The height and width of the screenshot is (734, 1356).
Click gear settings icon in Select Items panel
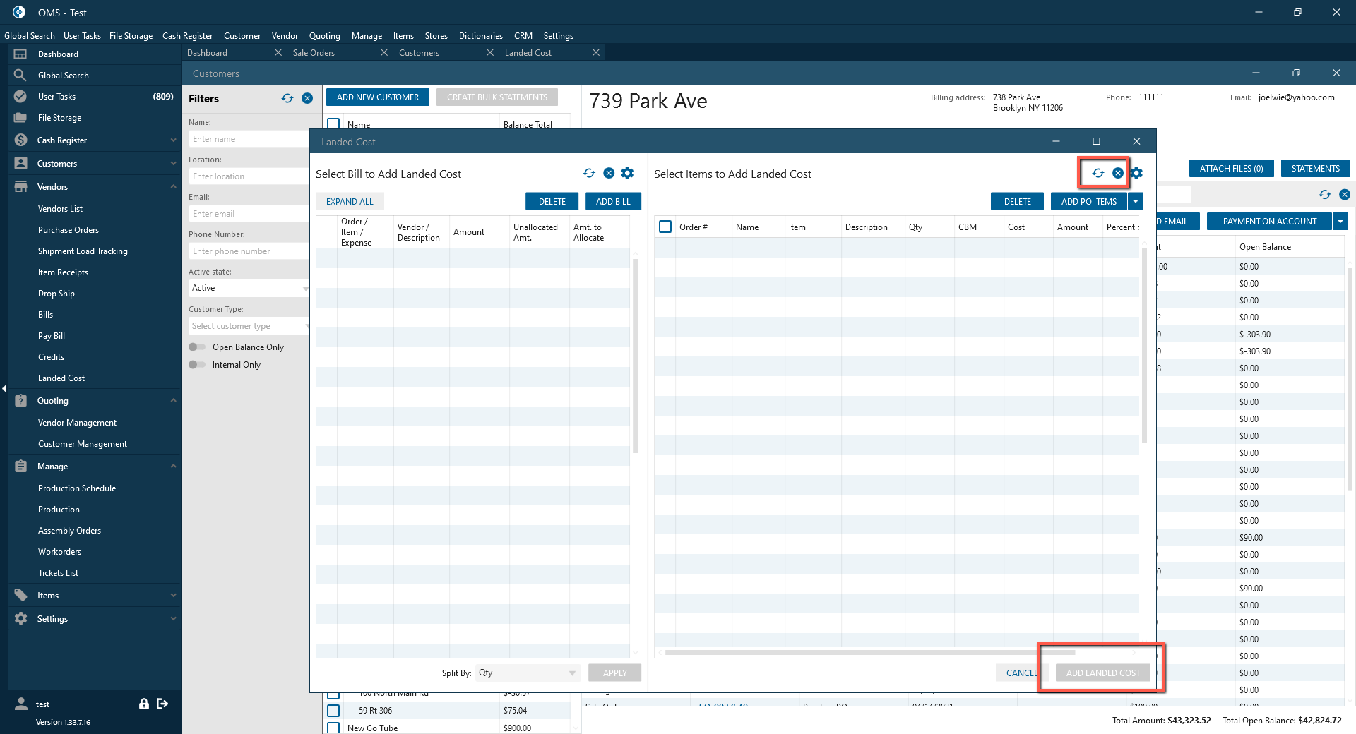(x=1136, y=174)
